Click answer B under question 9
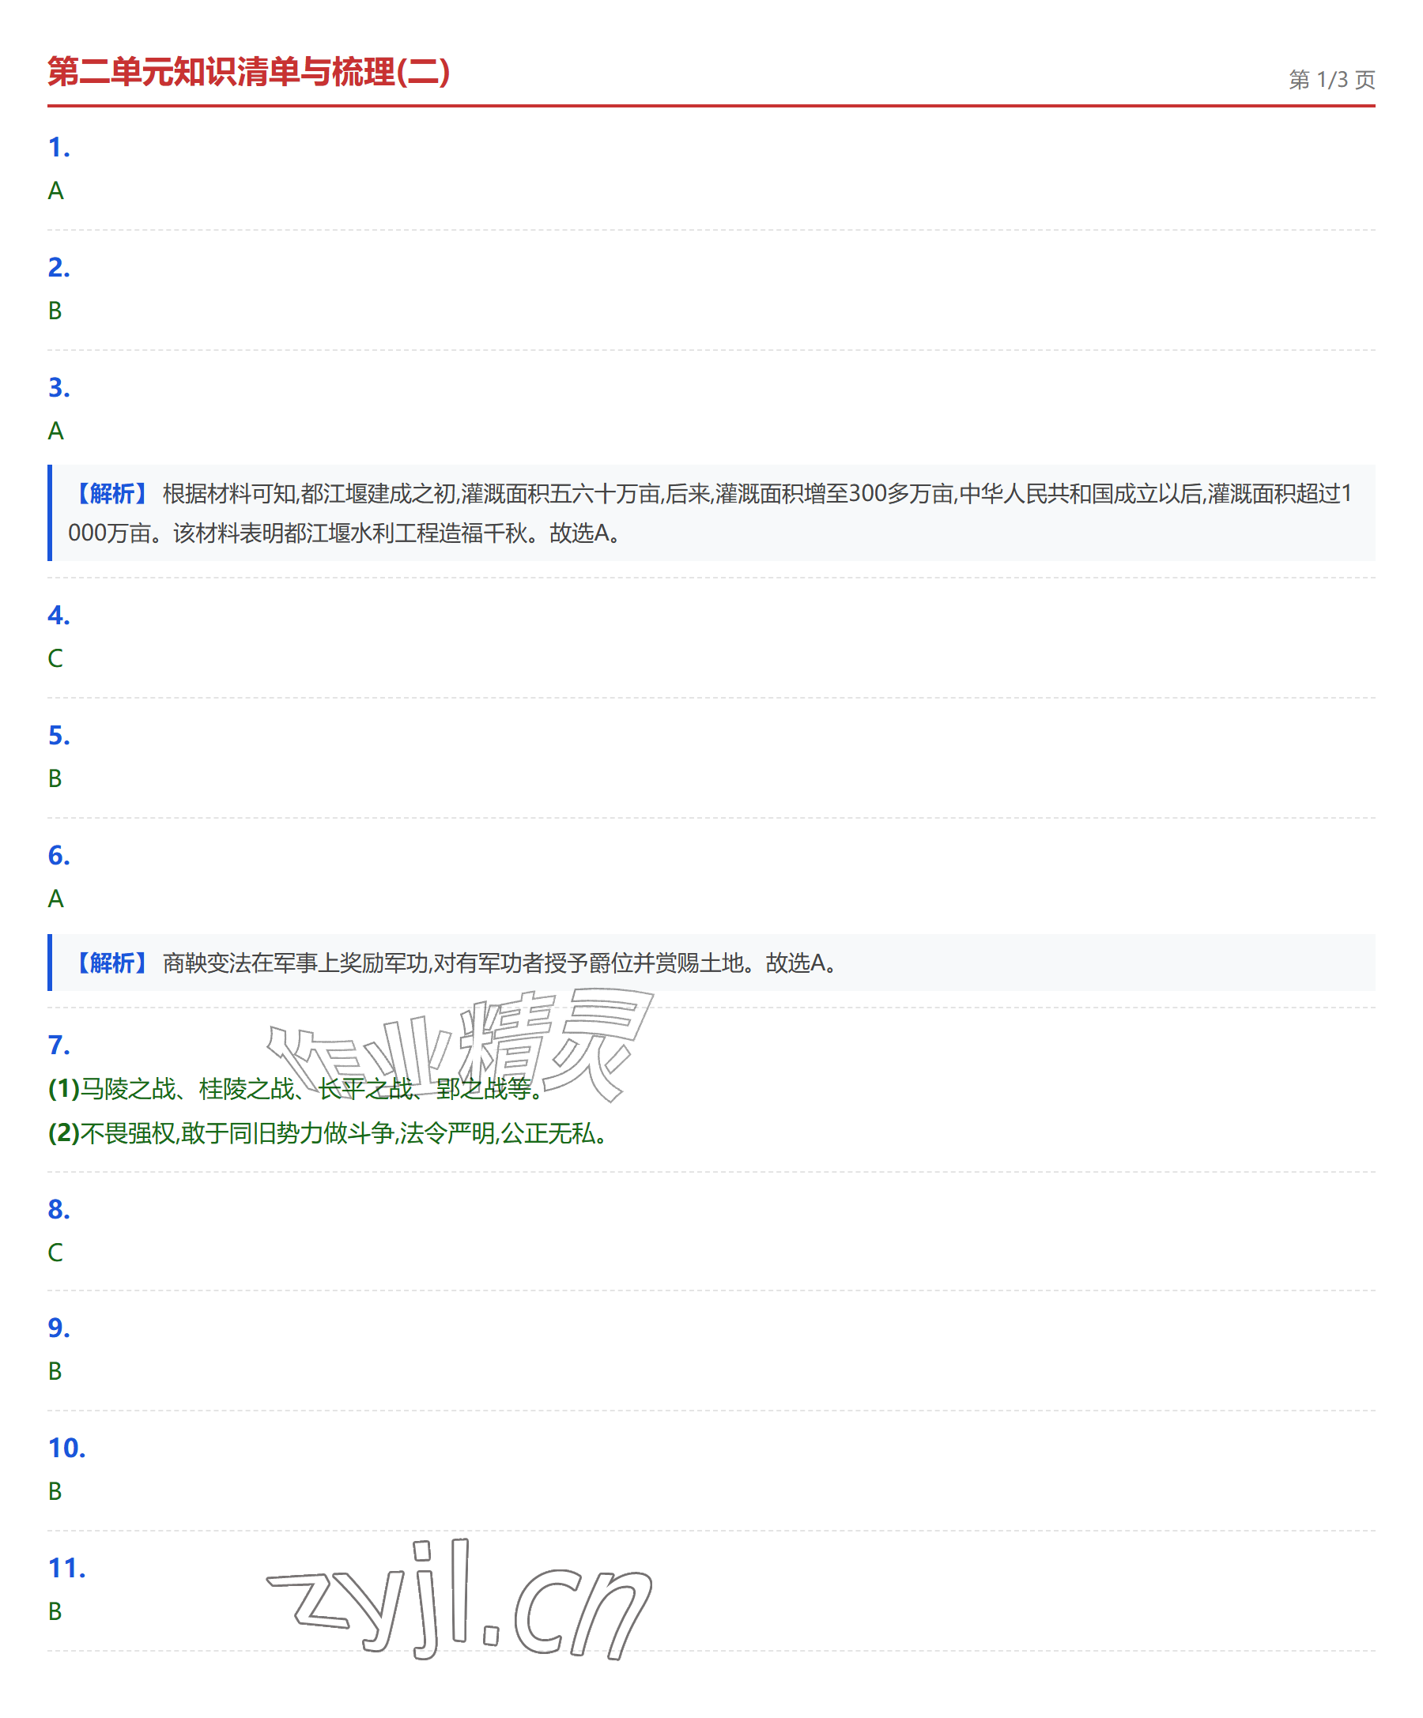 pos(55,1371)
